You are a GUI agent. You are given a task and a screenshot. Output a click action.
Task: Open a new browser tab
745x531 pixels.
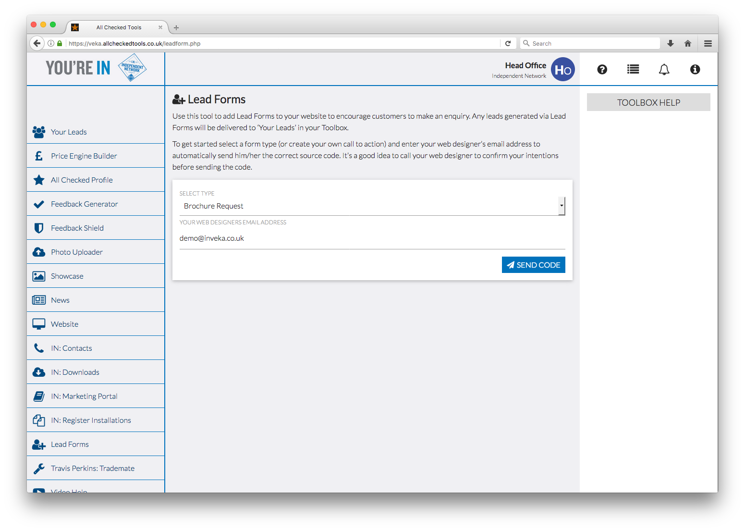click(x=176, y=27)
